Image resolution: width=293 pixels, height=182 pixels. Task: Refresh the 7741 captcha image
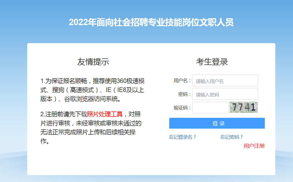[x=243, y=107]
